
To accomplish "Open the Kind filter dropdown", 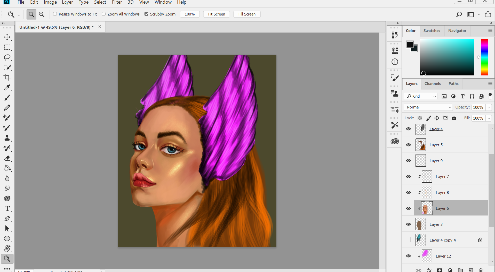I will [x=421, y=96].
